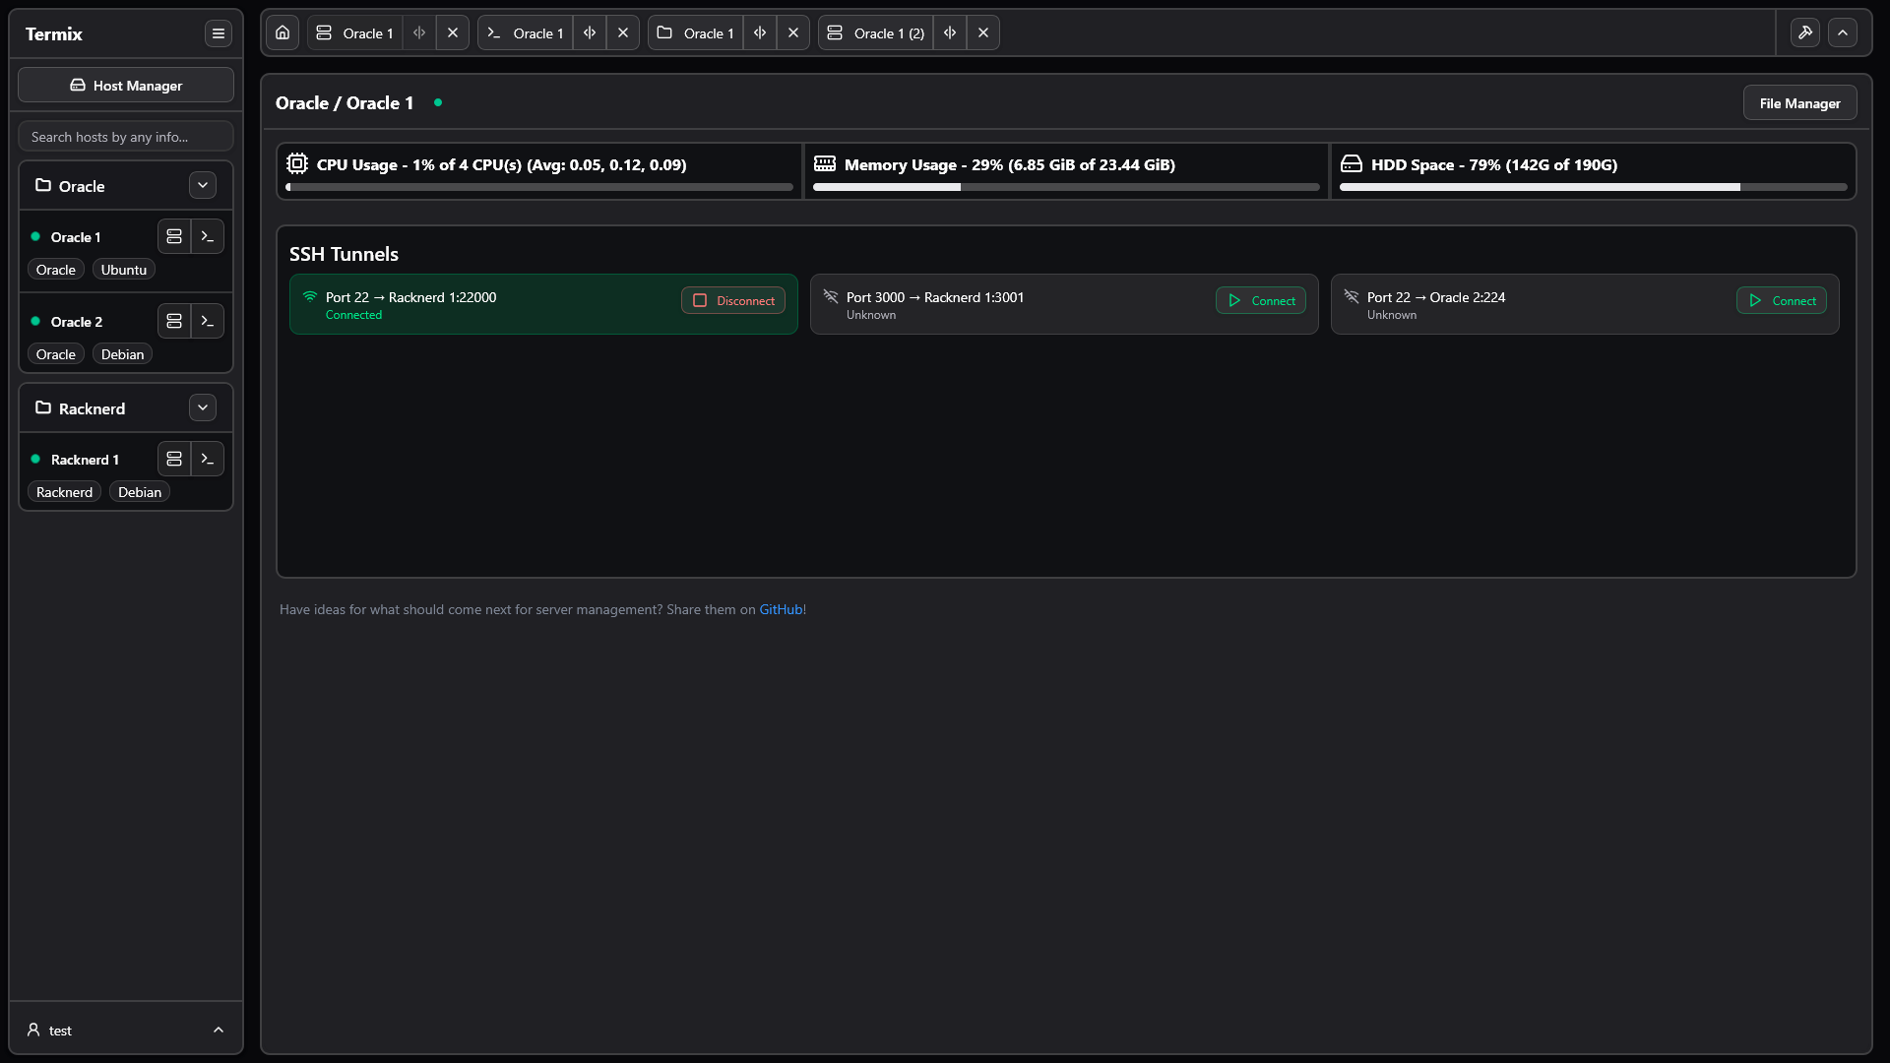Follow the GitHub link
The width and height of the screenshot is (1890, 1063).
(781, 609)
